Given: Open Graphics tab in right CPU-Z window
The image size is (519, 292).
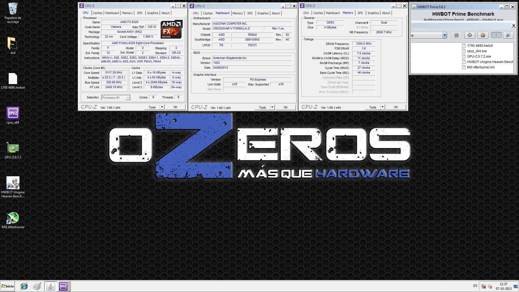Looking at the screenshot, I should coord(373,13).
